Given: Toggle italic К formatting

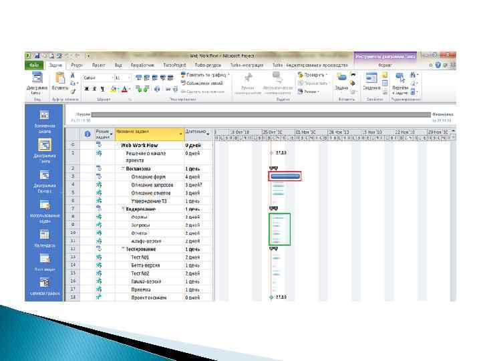Looking at the screenshot, I should [94, 89].
